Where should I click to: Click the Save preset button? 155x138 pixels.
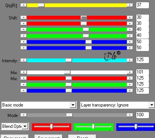tap(48, 136)
